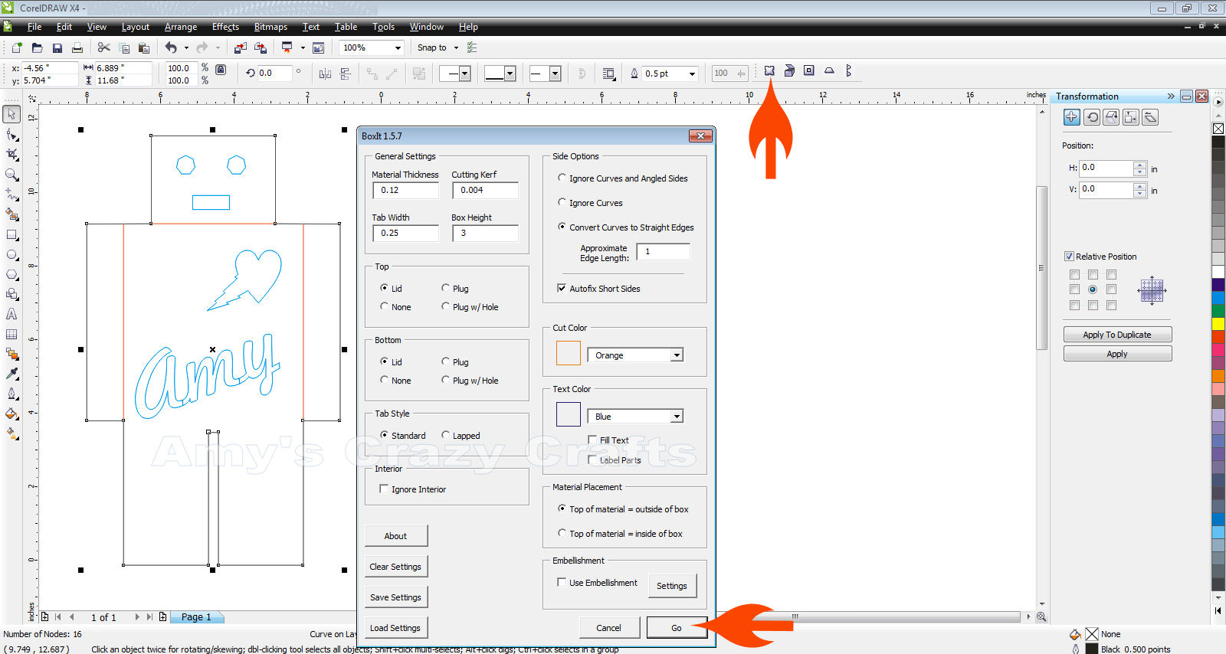Screen dimensions: 1226x654
Task: Open the outline width 0.5 pt dropdown
Action: (x=692, y=74)
